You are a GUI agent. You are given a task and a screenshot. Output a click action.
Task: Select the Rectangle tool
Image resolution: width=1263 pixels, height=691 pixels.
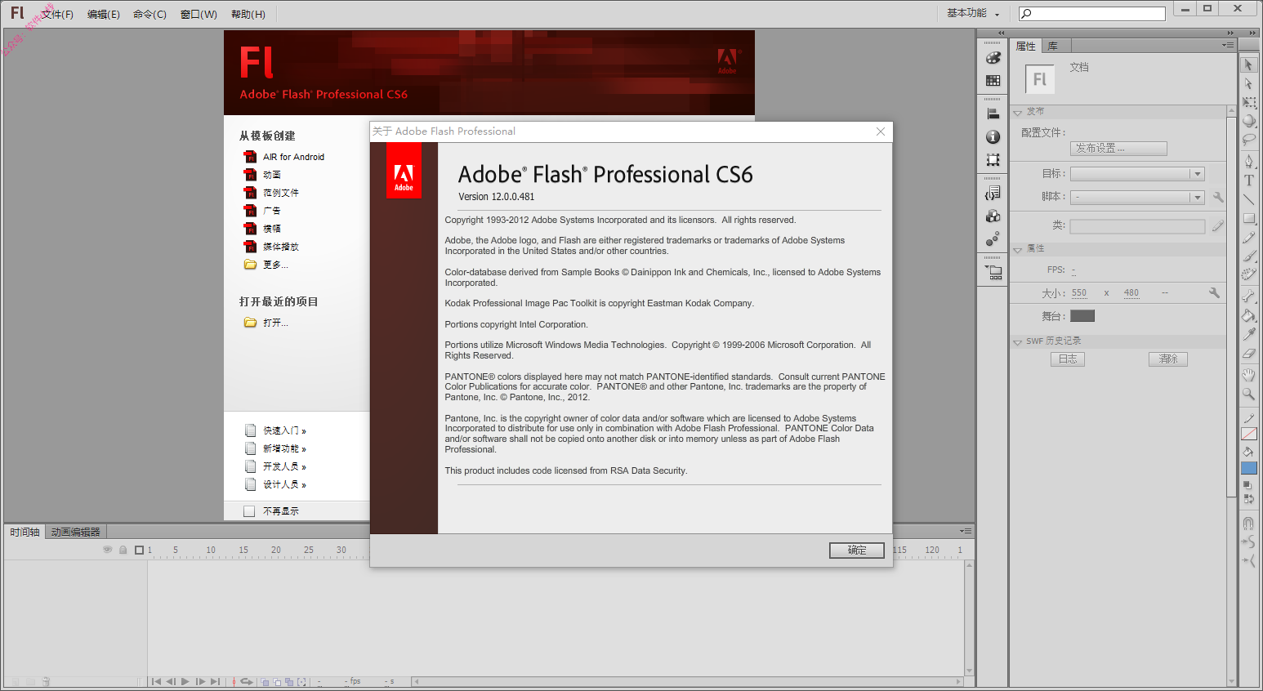[1248, 218]
